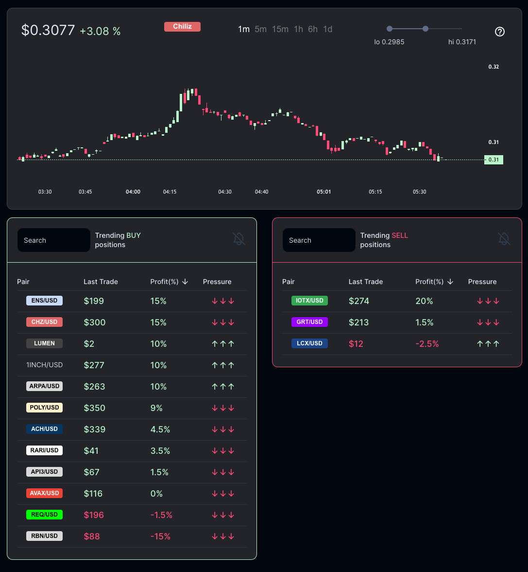The height and width of the screenshot is (572, 528).
Task: Click the RBN/USD downward pressure arrows
Action: pyautogui.click(x=223, y=536)
